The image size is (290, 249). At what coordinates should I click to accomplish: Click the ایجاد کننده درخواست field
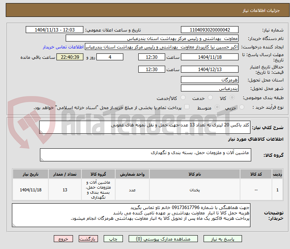(162, 47)
